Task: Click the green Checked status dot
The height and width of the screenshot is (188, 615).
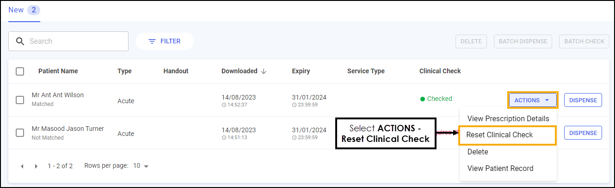Action: [x=422, y=99]
